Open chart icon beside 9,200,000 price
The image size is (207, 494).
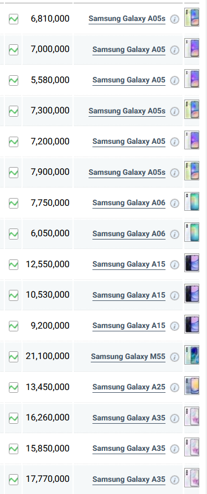pos(13,326)
